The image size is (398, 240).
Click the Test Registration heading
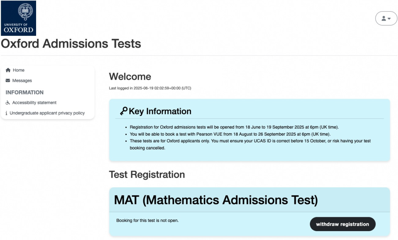point(147,175)
